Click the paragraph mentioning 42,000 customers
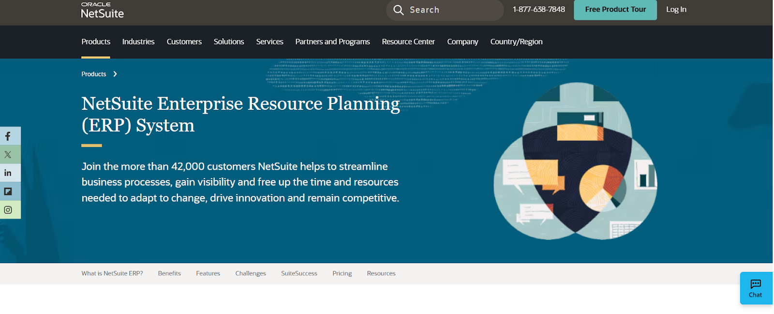The width and height of the screenshot is (774, 314). pos(240,182)
